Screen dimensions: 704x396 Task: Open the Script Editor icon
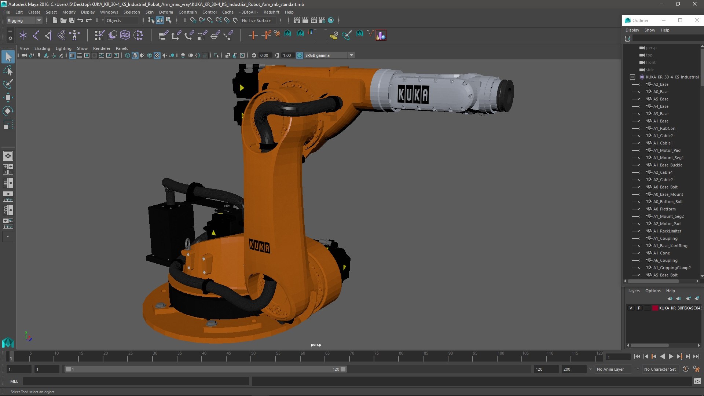[x=697, y=381]
